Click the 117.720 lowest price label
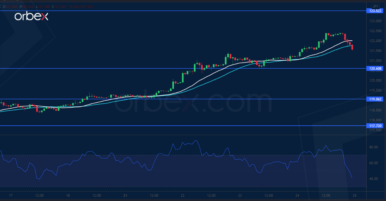This screenshot has height=201, width=386. [x=375, y=126]
